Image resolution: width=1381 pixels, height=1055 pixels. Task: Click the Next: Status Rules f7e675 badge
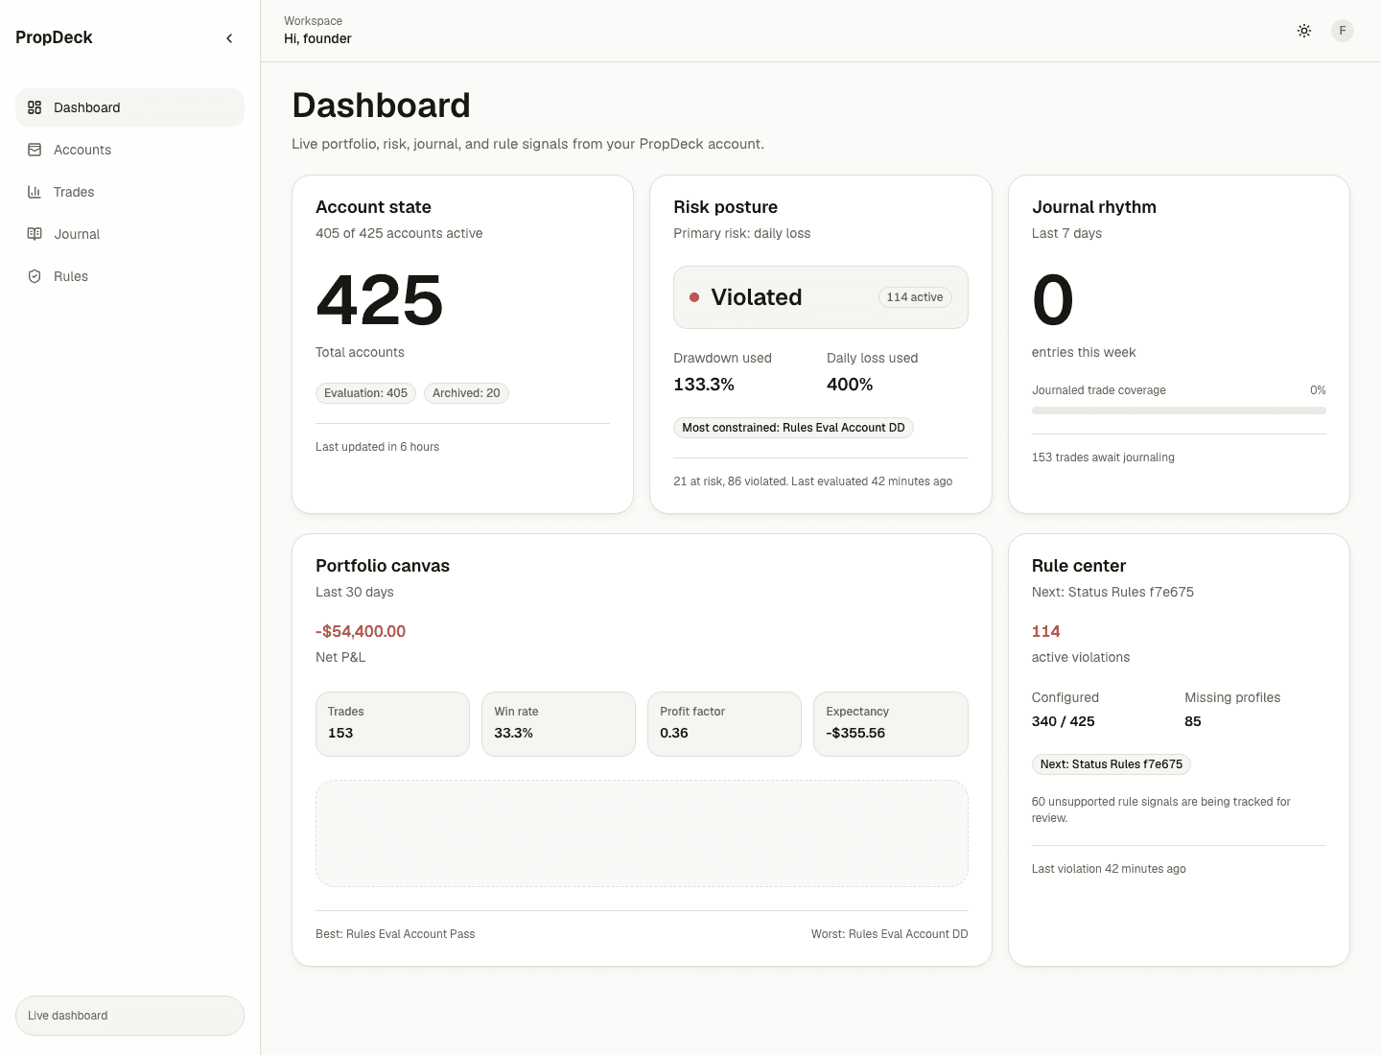[1112, 764]
